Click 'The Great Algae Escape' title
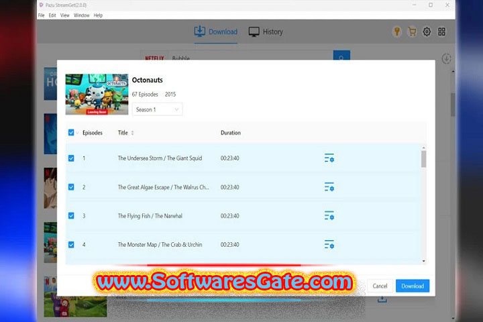The width and height of the screenshot is (483, 322). [163, 187]
